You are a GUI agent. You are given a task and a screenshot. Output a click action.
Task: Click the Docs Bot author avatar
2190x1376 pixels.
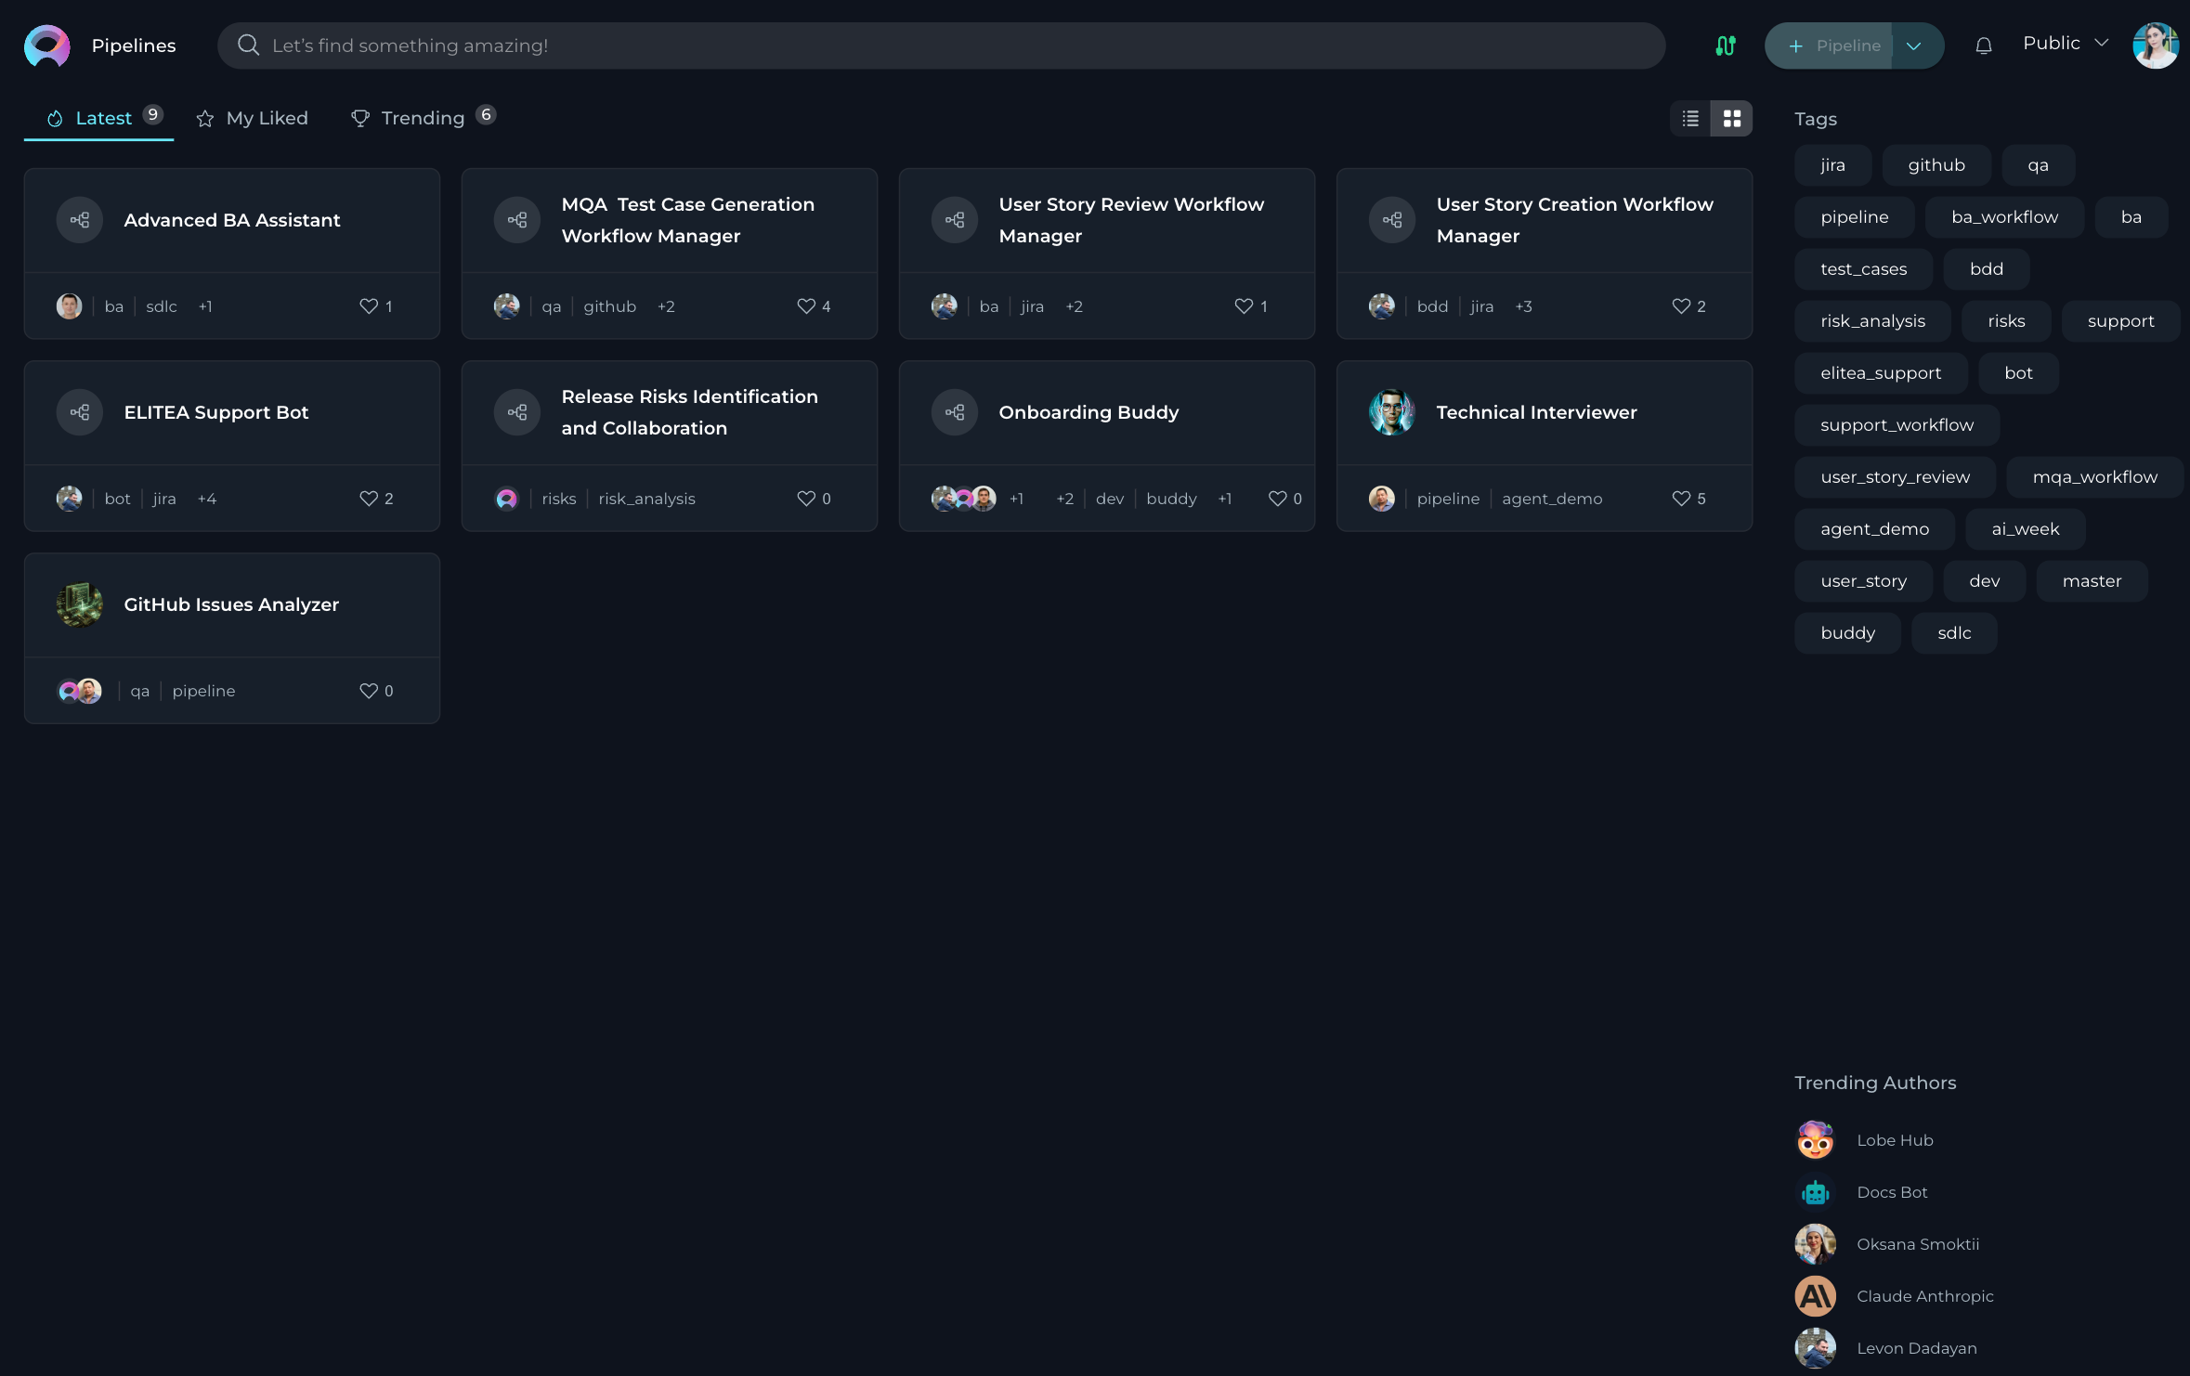click(x=1815, y=1192)
